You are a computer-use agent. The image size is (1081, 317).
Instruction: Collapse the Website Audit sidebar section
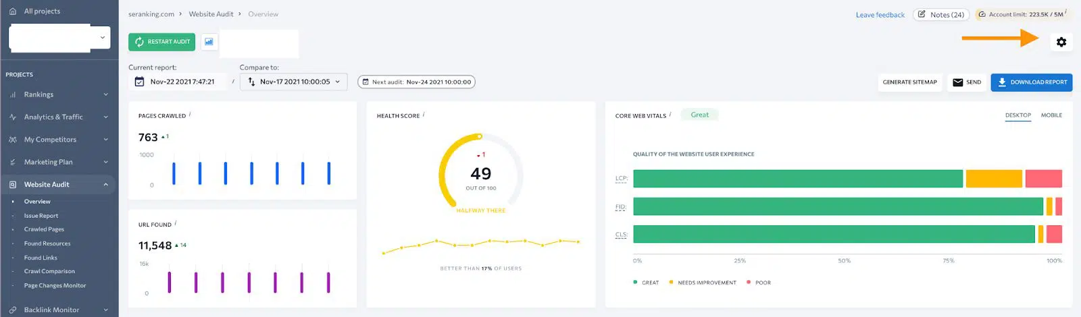105,185
